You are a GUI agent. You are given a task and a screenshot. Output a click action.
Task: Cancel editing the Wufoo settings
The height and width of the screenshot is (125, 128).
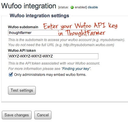point(43,115)
